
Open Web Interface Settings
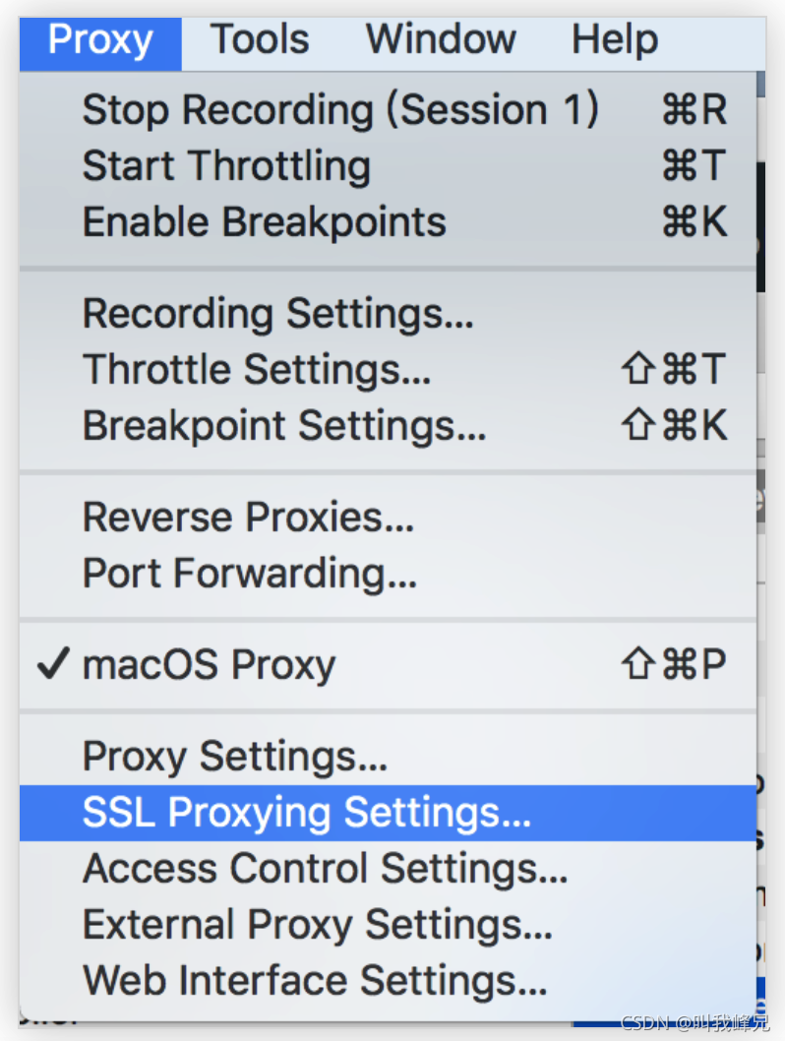click(x=315, y=981)
